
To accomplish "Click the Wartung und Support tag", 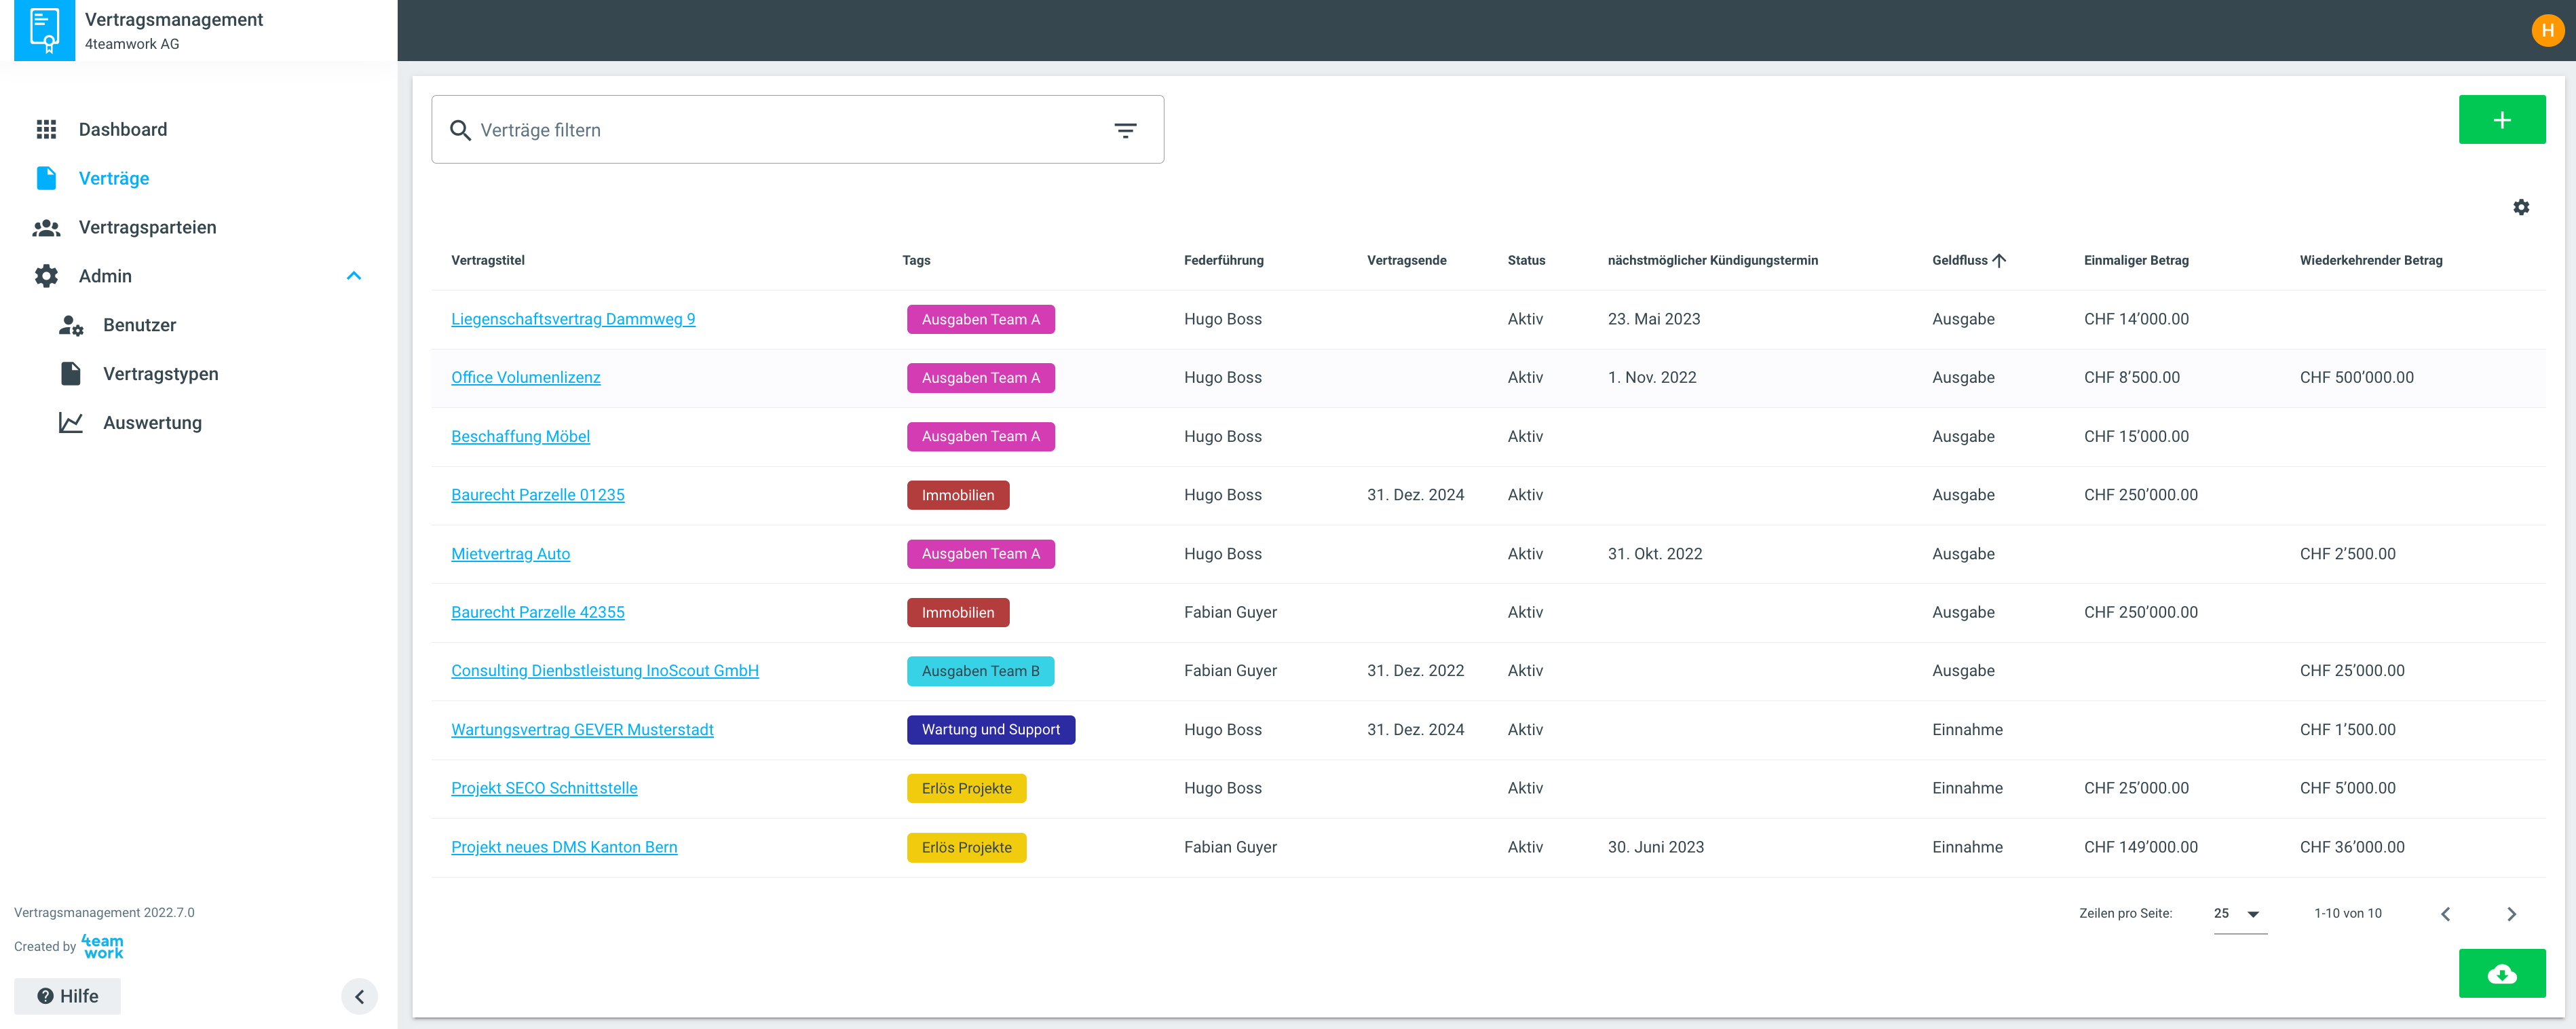I will coord(990,729).
